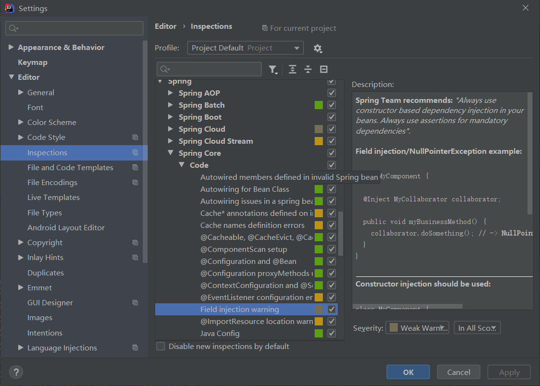Focus the settings search field
This screenshot has height=386, width=540.
click(74, 28)
